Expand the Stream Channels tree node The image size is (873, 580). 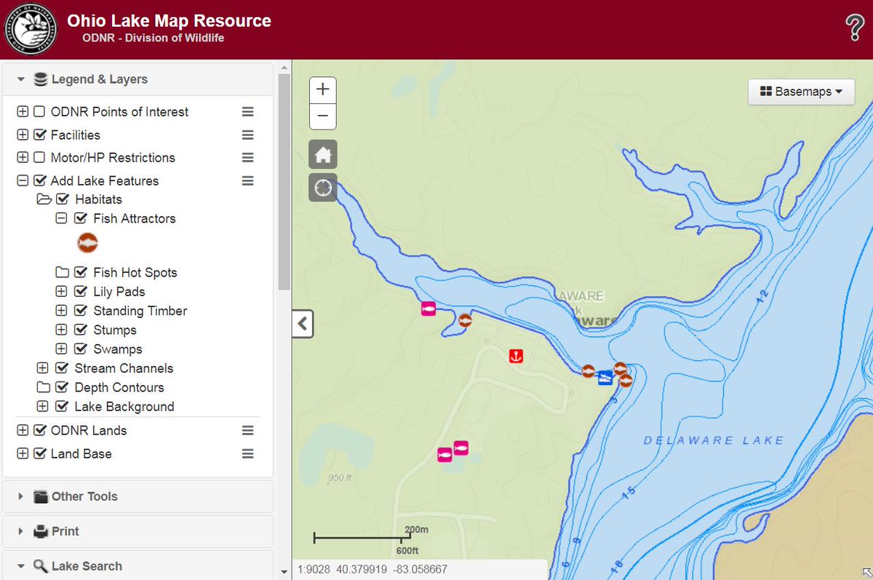[x=42, y=369]
